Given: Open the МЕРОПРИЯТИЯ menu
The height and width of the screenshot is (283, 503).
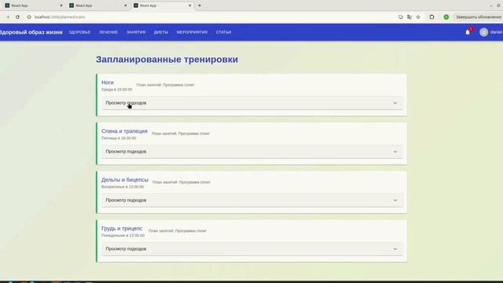Looking at the screenshot, I should [x=192, y=32].
